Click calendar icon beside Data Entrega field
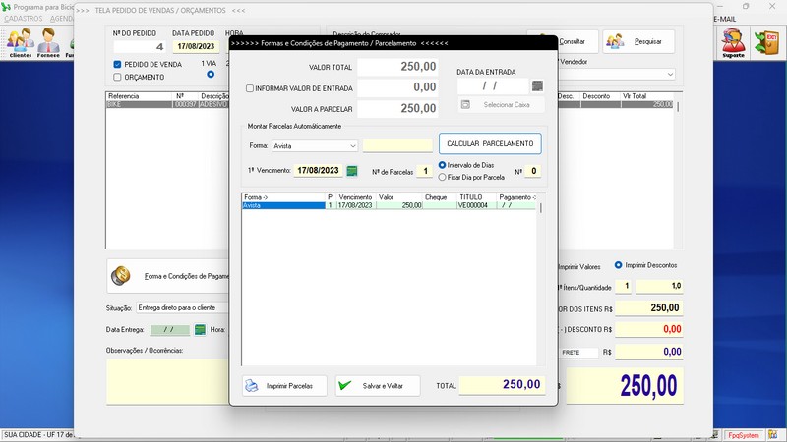Viewport: 787px width, 442px height. tap(200, 330)
